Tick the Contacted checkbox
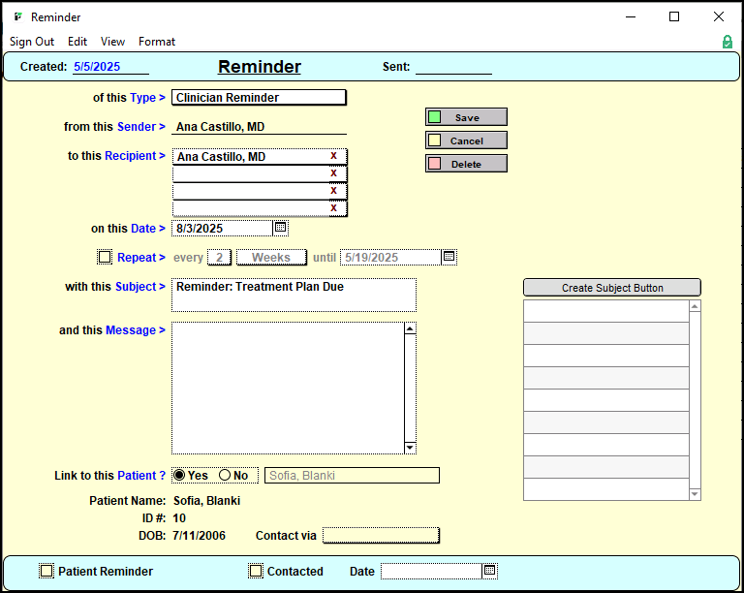The image size is (744, 593). tap(256, 572)
